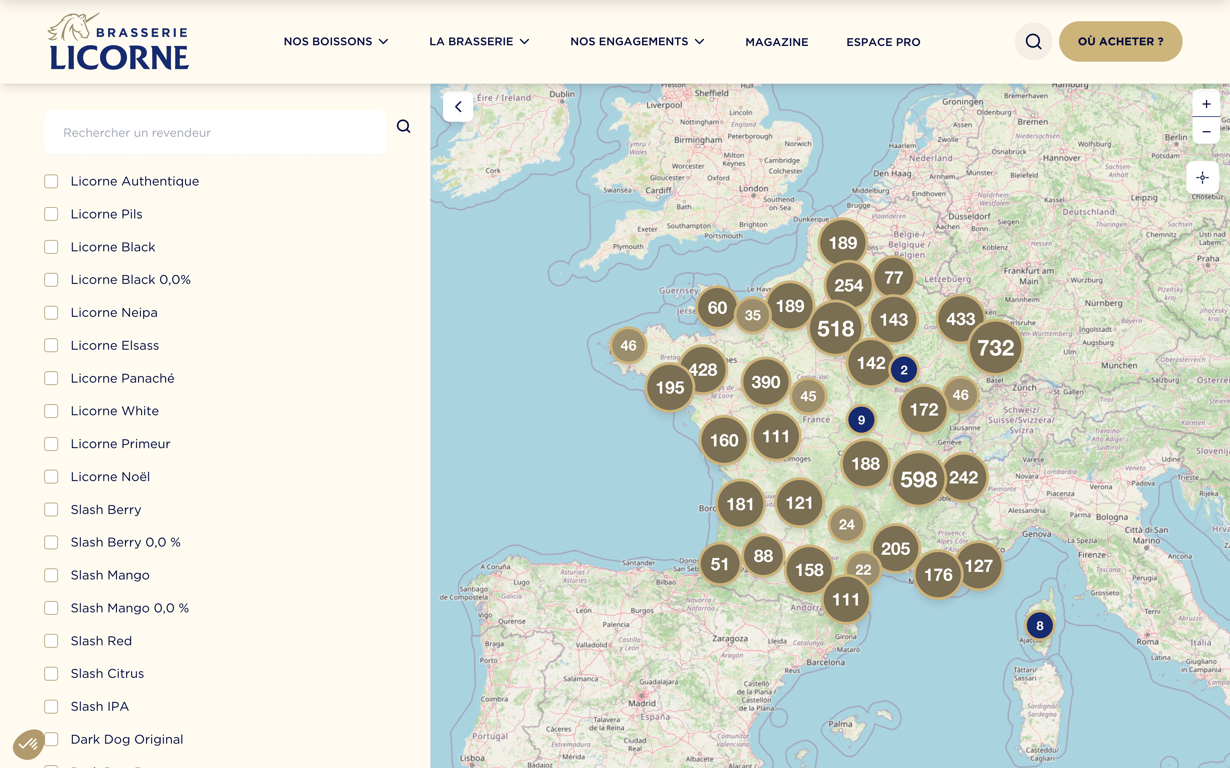Image resolution: width=1230 pixels, height=768 pixels.
Task: Click the Où acheter ? button
Action: tap(1120, 41)
